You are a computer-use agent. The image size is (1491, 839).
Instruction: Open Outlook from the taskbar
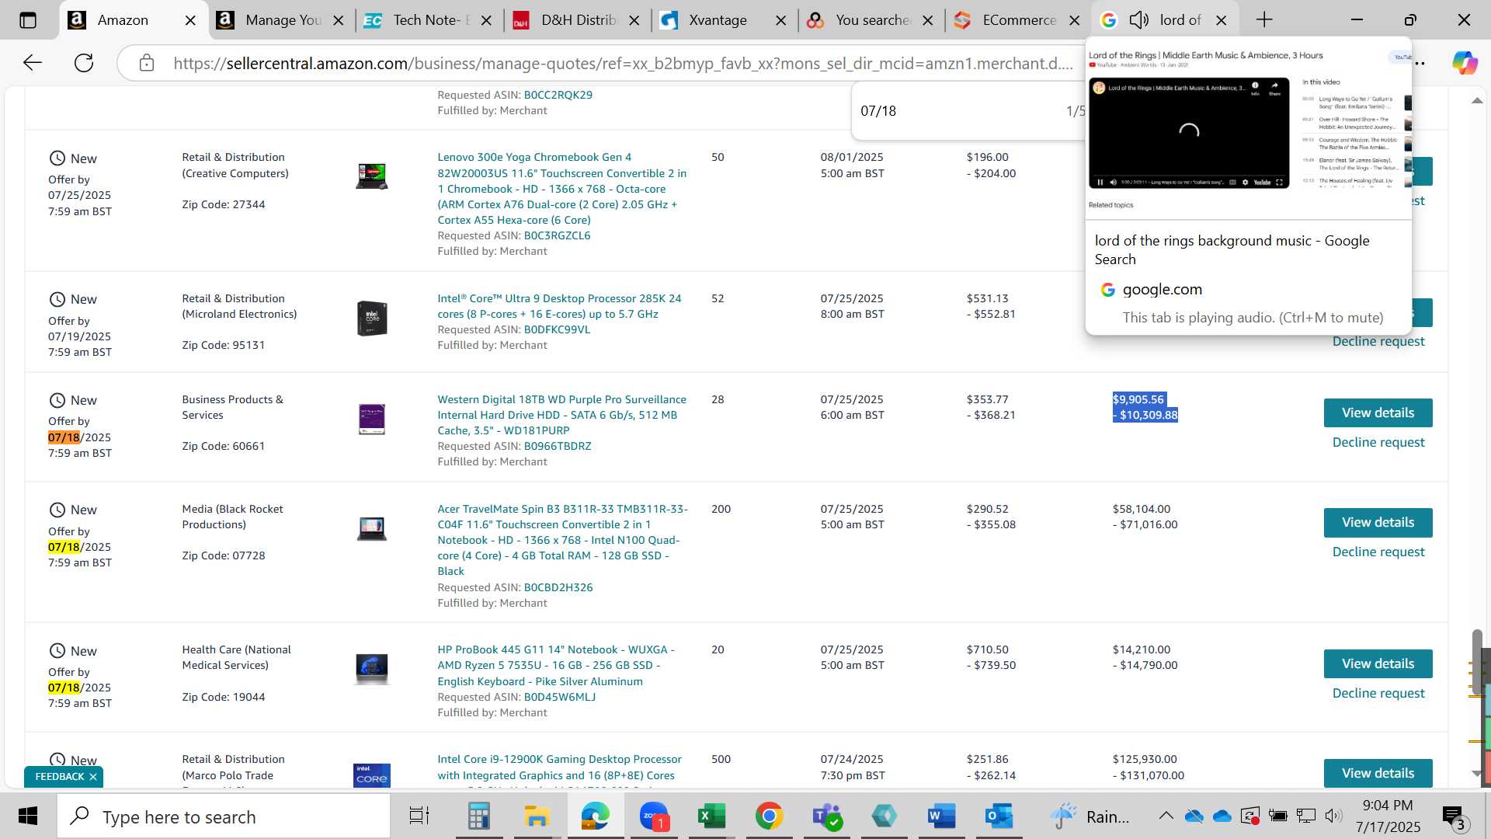tap(999, 816)
